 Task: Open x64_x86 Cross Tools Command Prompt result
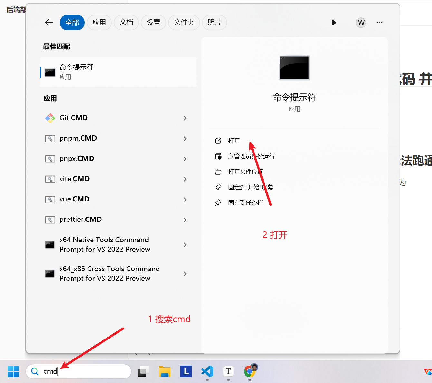click(118, 274)
